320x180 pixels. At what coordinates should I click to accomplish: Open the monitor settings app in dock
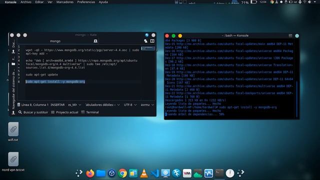[165, 173]
